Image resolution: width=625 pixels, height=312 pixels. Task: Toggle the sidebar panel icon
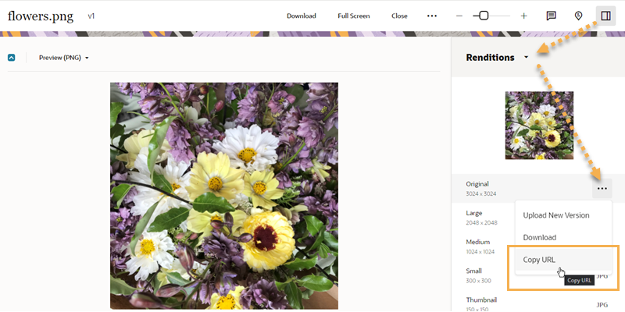(606, 16)
